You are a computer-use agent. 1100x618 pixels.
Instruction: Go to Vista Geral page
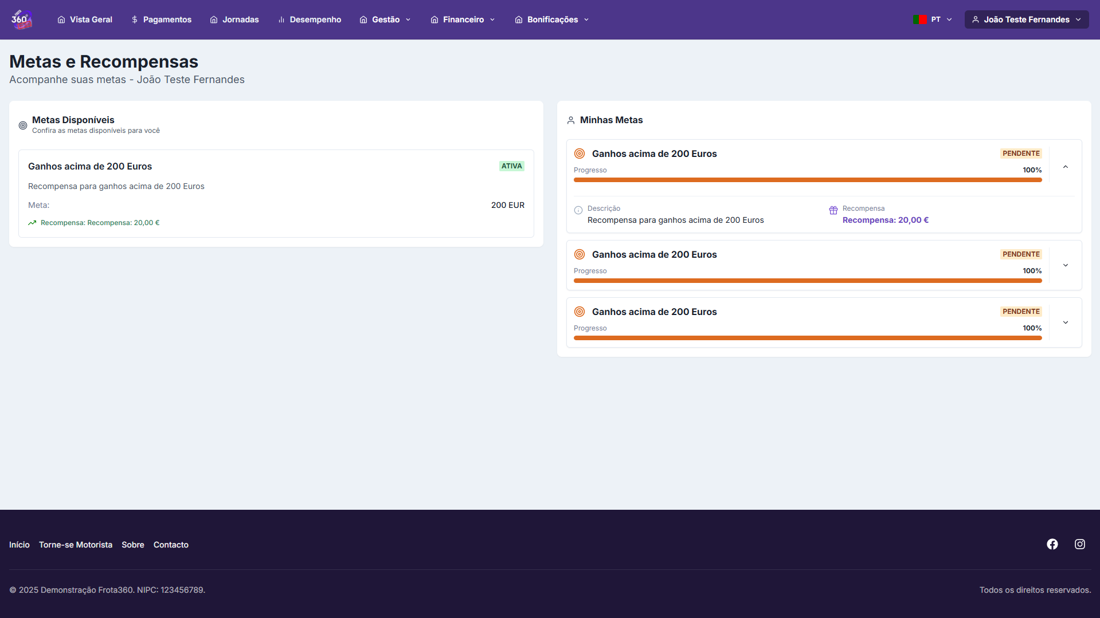tap(85, 19)
